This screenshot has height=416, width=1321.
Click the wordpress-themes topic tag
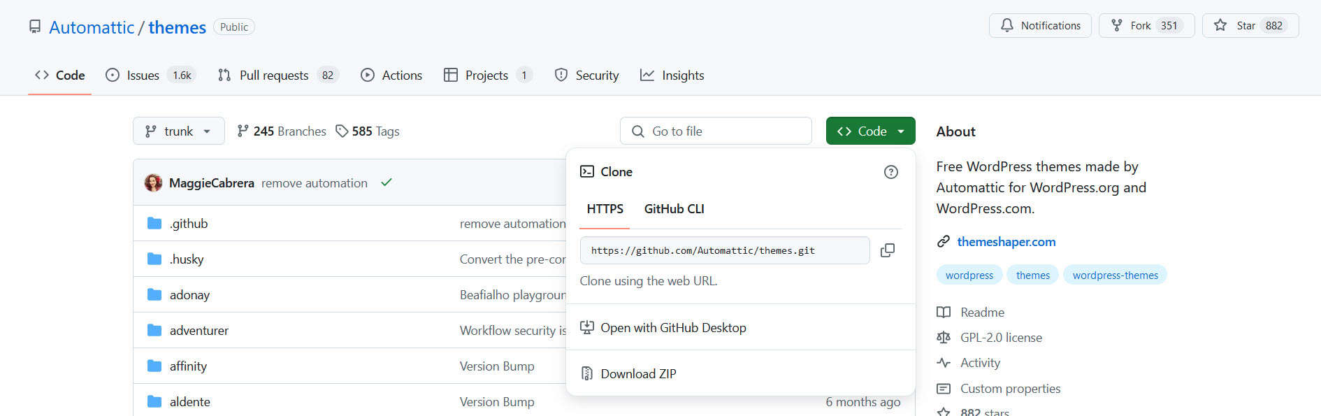coord(1115,275)
